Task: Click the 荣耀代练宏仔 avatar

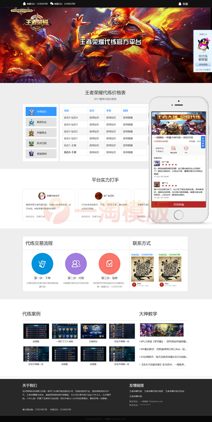Action: point(42,196)
